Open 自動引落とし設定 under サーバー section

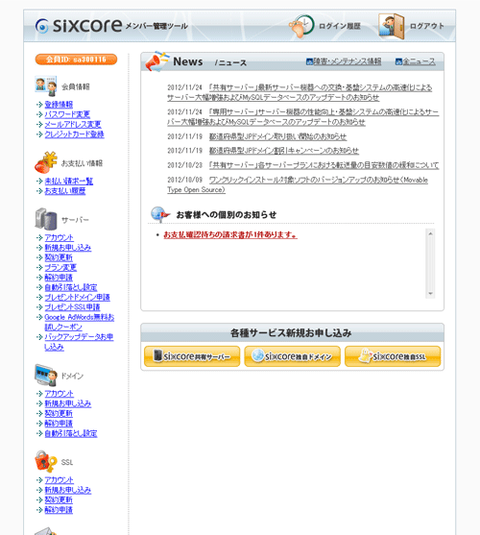click(x=71, y=287)
